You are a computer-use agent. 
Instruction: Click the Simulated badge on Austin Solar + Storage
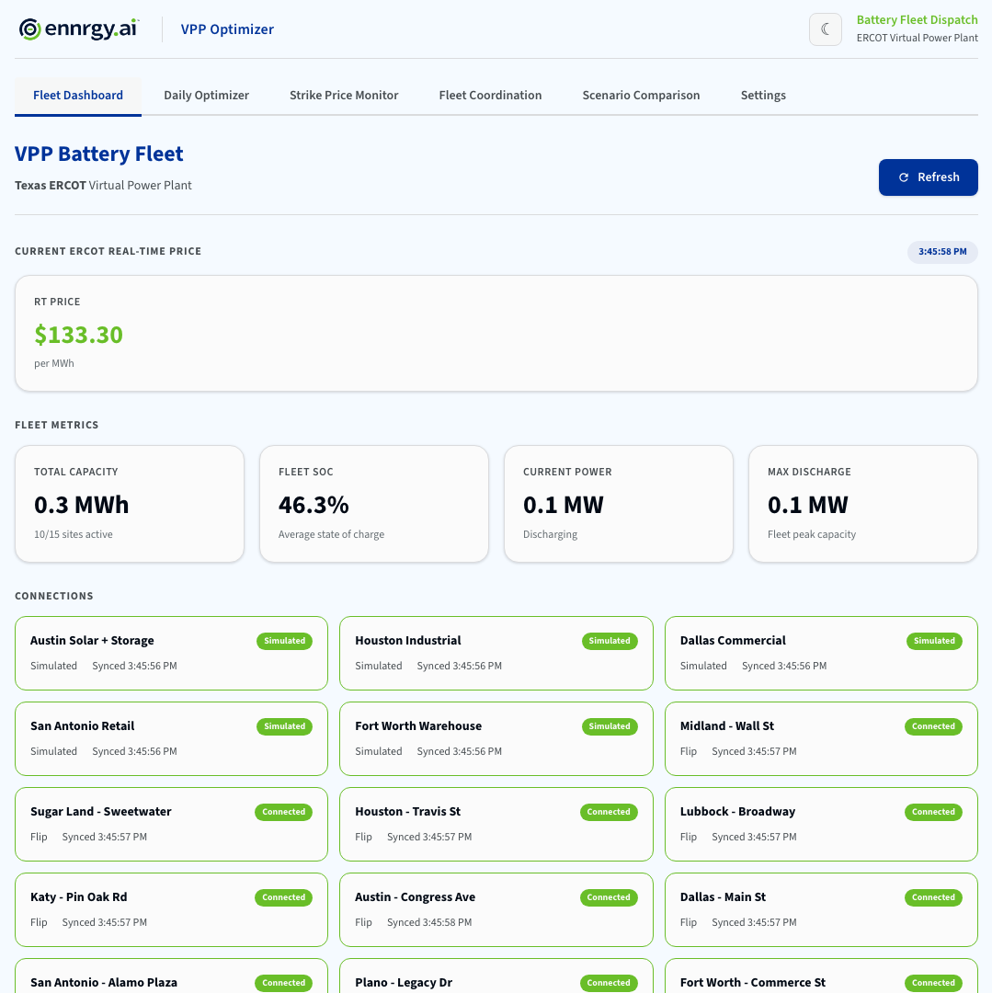[284, 641]
